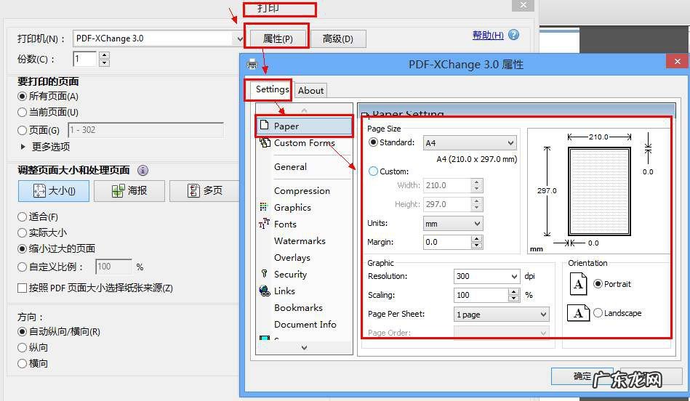
Task: Open the Document Info settings item
Action: coord(305,325)
